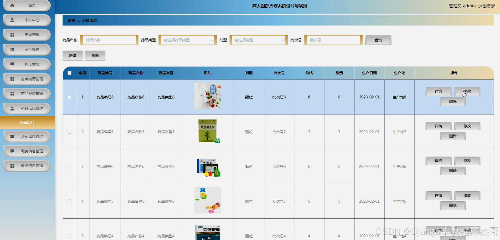Expand 医生管理 menu in sidebar
Viewport: 500px width, 240px height.
(27, 49)
